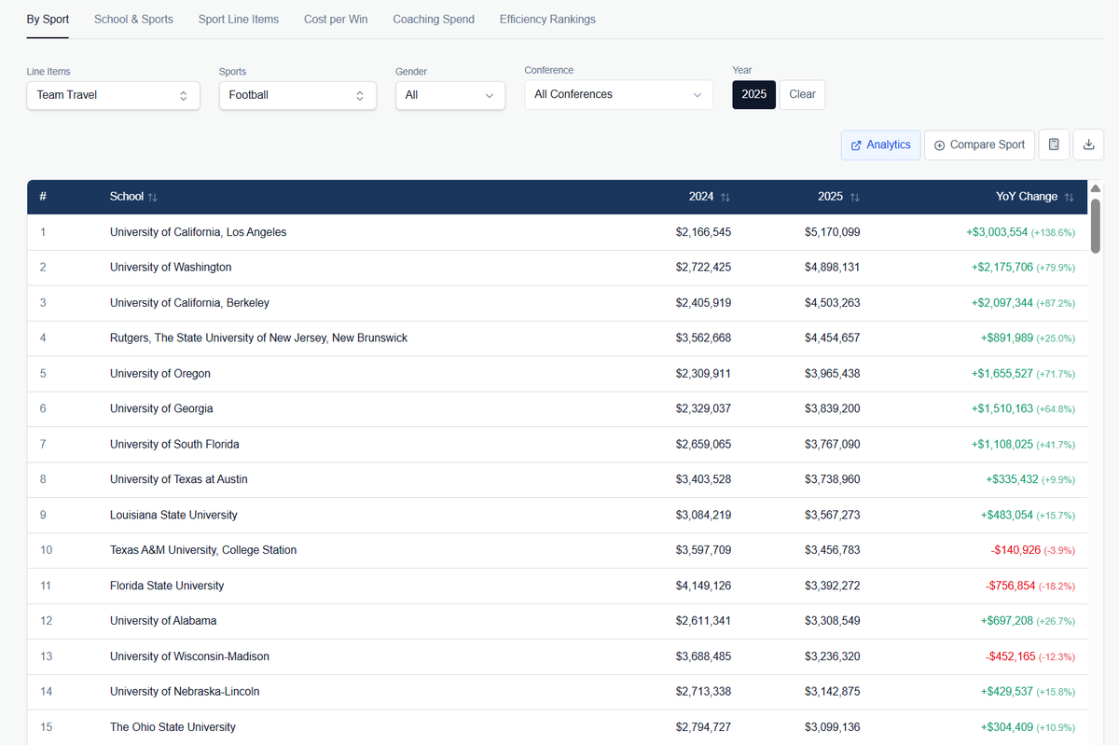Image resolution: width=1119 pixels, height=745 pixels.
Task: Clear the year filter
Action: pos(802,94)
